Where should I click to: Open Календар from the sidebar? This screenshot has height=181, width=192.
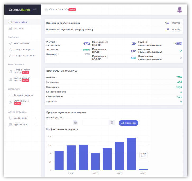coord(19,28)
